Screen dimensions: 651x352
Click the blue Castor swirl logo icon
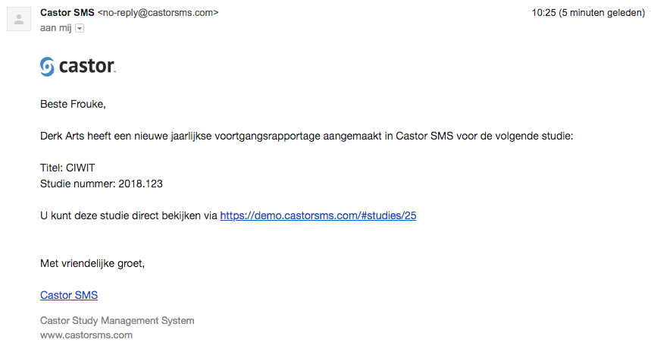47,67
